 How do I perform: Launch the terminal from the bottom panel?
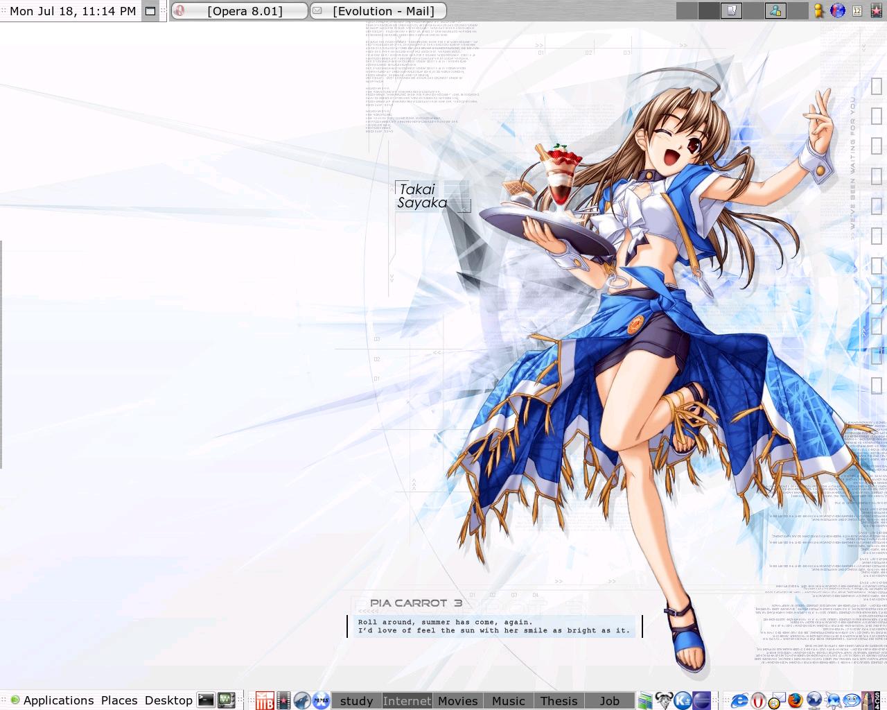206,700
